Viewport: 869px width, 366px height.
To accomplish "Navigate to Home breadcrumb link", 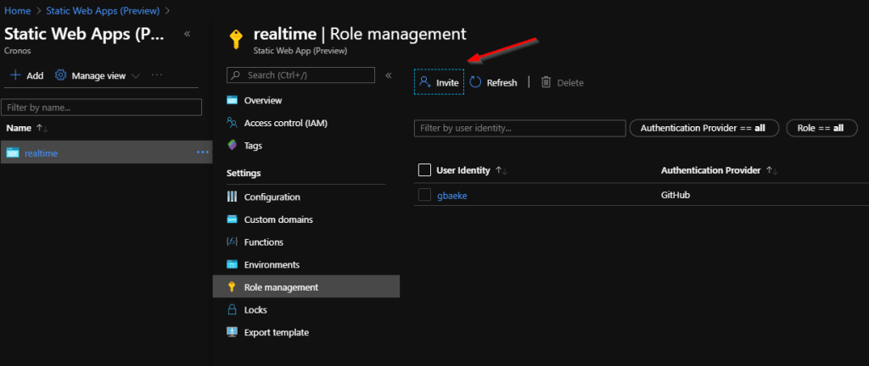I will tap(17, 10).
